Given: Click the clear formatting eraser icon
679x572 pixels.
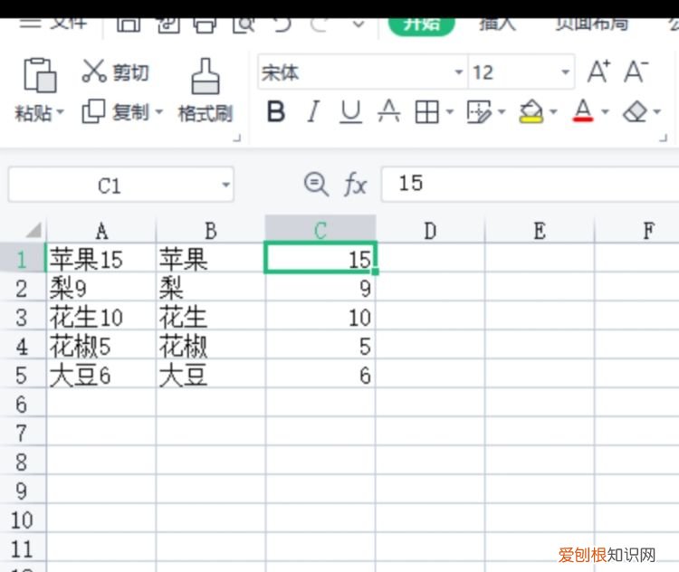Looking at the screenshot, I should click(635, 112).
